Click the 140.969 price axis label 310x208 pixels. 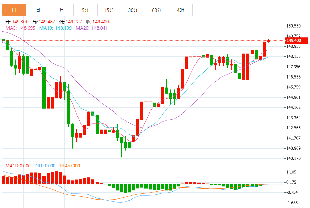pos(293,148)
